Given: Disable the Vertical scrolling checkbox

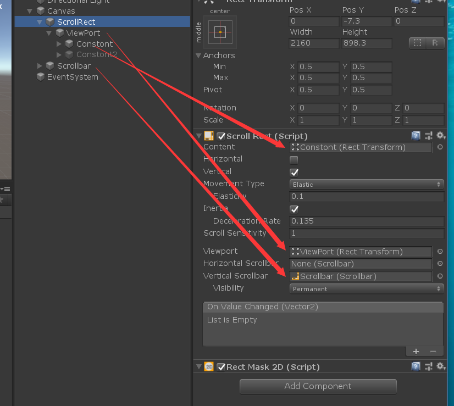Looking at the screenshot, I should tap(294, 171).
